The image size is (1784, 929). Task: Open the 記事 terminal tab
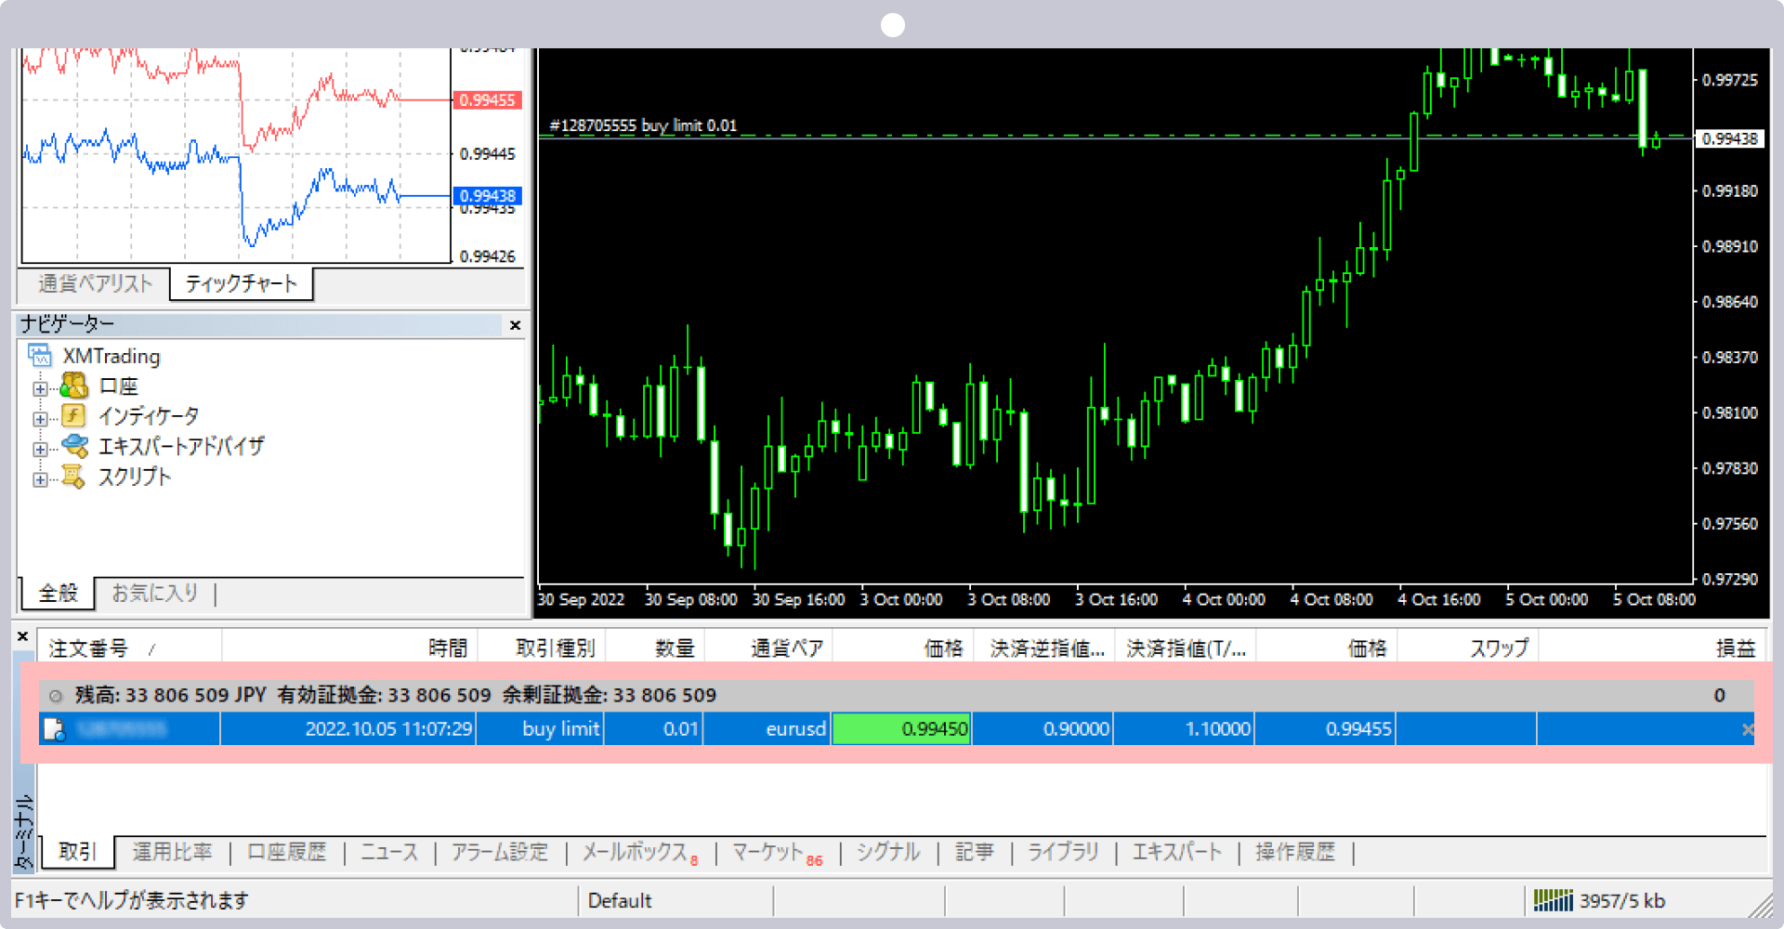975,852
